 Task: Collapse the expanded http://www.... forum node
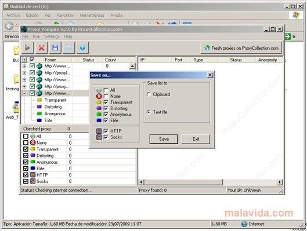[x=24, y=93]
